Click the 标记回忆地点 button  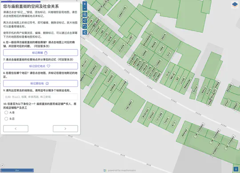[40, 66]
